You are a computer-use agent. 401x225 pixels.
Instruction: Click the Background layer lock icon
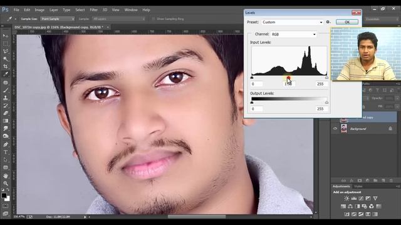click(x=390, y=129)
